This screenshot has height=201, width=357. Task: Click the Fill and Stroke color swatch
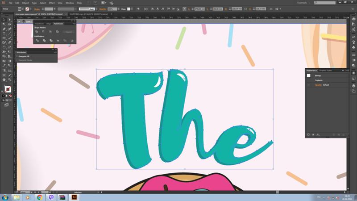click(x=8, y=89)
